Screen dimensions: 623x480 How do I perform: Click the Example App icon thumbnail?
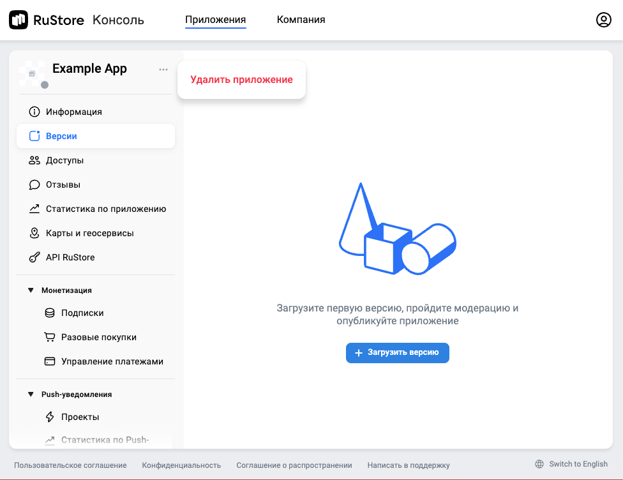tap(32, 73)
